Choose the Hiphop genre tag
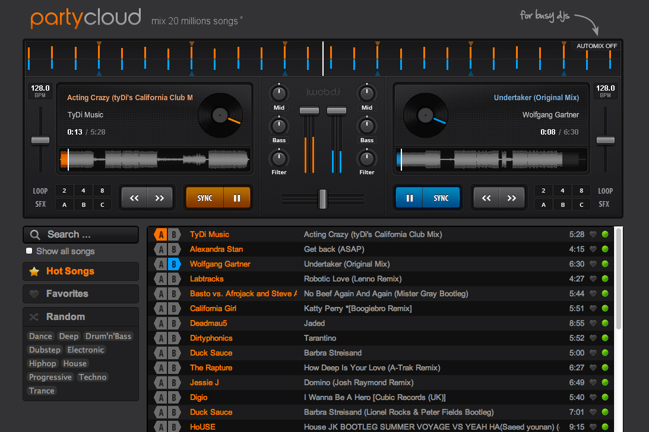Screen dimensions: 649x432 tap(42, 363)
